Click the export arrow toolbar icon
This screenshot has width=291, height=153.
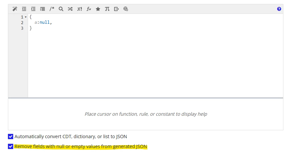116,9
